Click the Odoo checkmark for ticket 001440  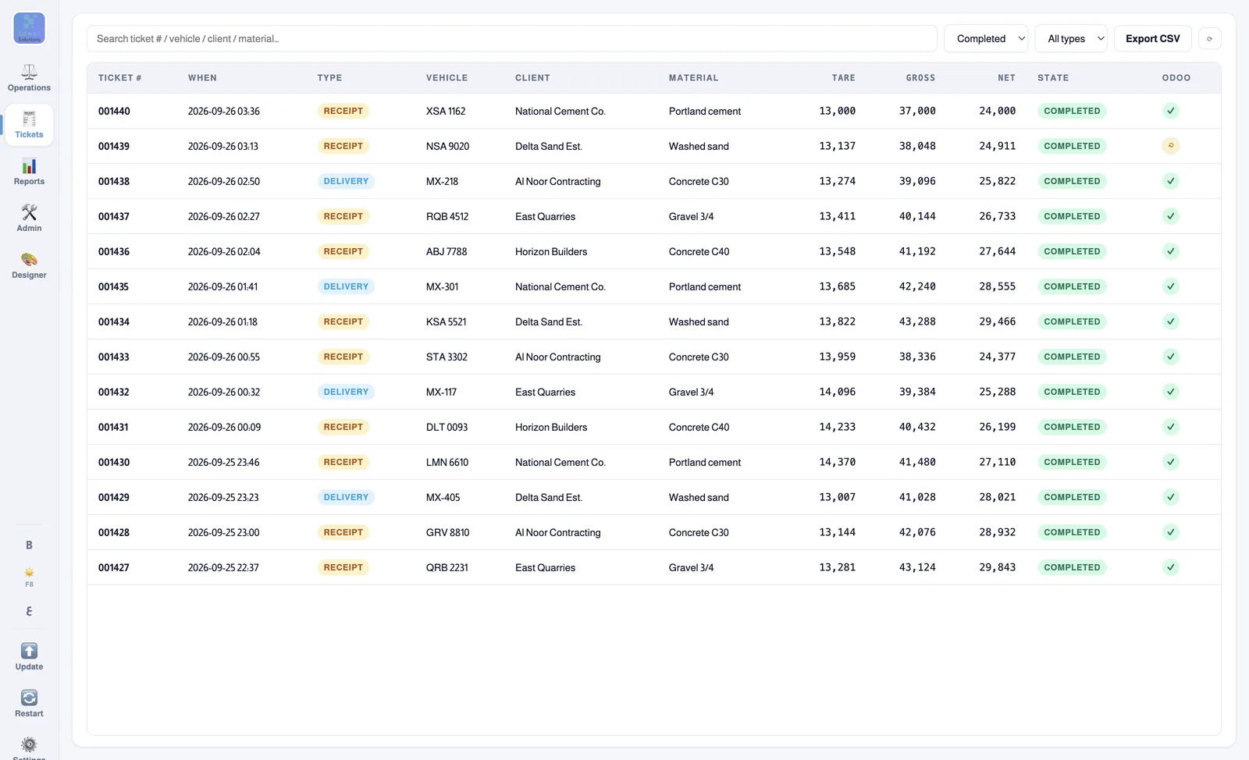point(1170,111)
